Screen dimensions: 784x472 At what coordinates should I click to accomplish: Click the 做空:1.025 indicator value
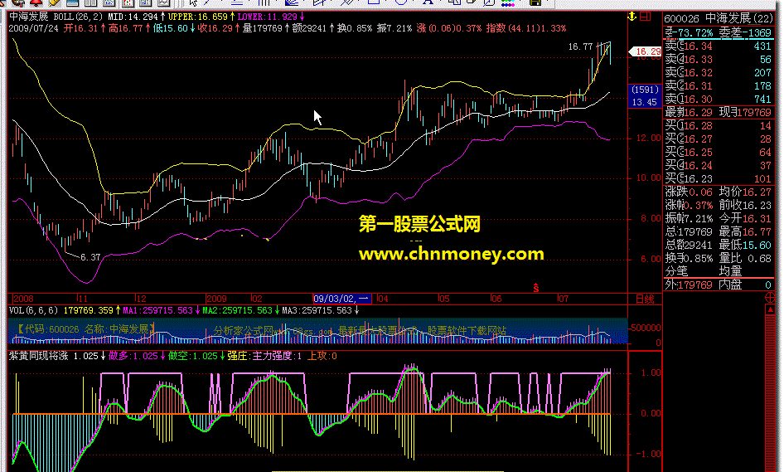193,356
